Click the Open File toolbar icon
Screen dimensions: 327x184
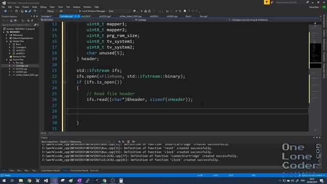tap(22, 11)
